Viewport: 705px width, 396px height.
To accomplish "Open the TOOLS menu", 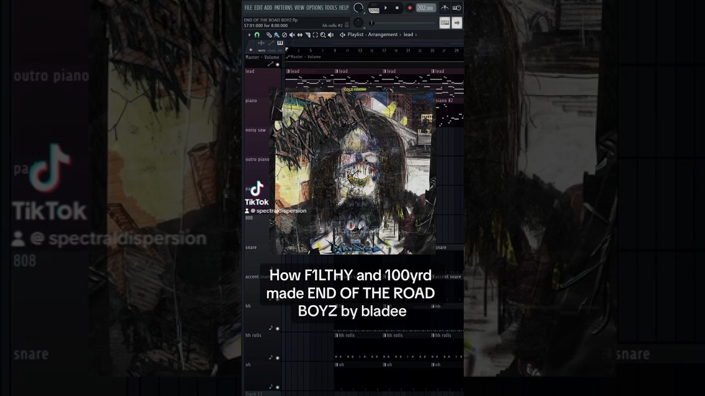I will (330, 8).
